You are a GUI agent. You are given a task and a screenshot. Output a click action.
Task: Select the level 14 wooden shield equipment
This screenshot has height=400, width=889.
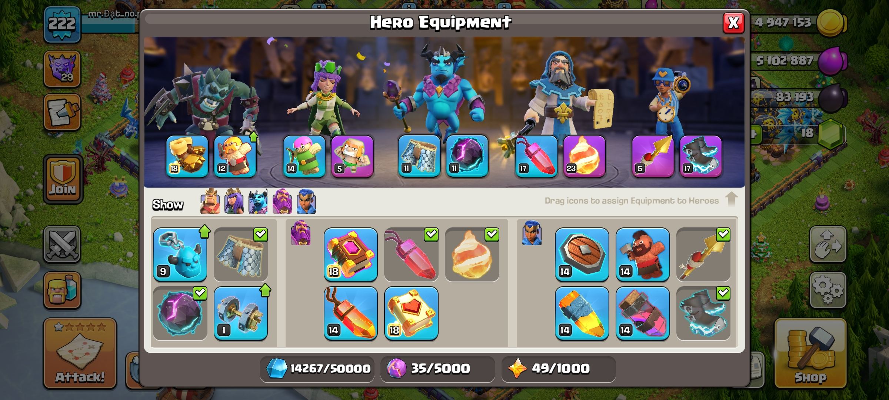click(x=582, y=254)
